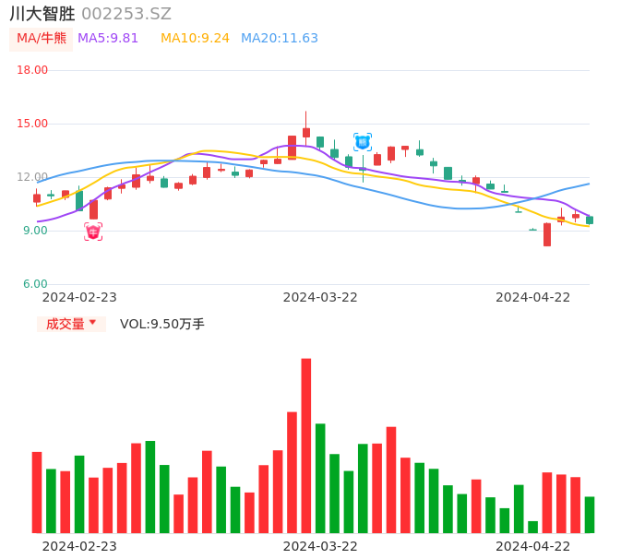The height and width of the screenshot is (559, 633).
Task: Click the shortest green volume bar near 2024-04-22
Action: 533,527
